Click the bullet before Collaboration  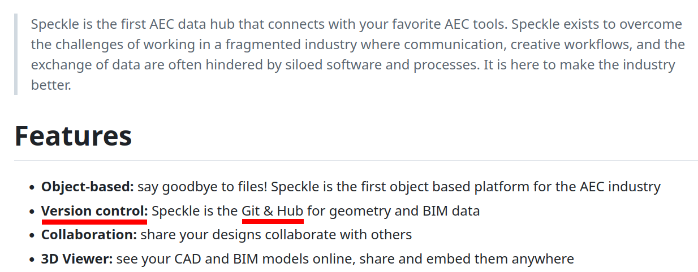pos(32,235)
